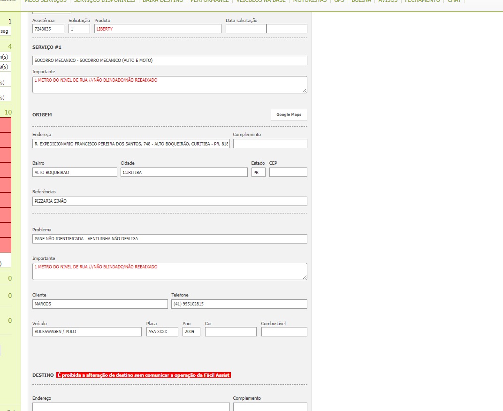Click the red destination change warning banner
This screenshot has height=411, width=503.
pos(144,375)
